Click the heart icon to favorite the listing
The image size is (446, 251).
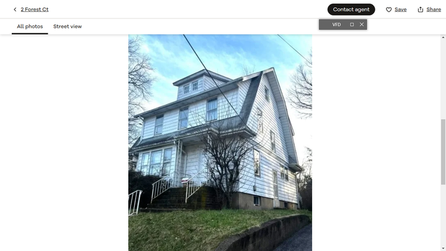388,10
